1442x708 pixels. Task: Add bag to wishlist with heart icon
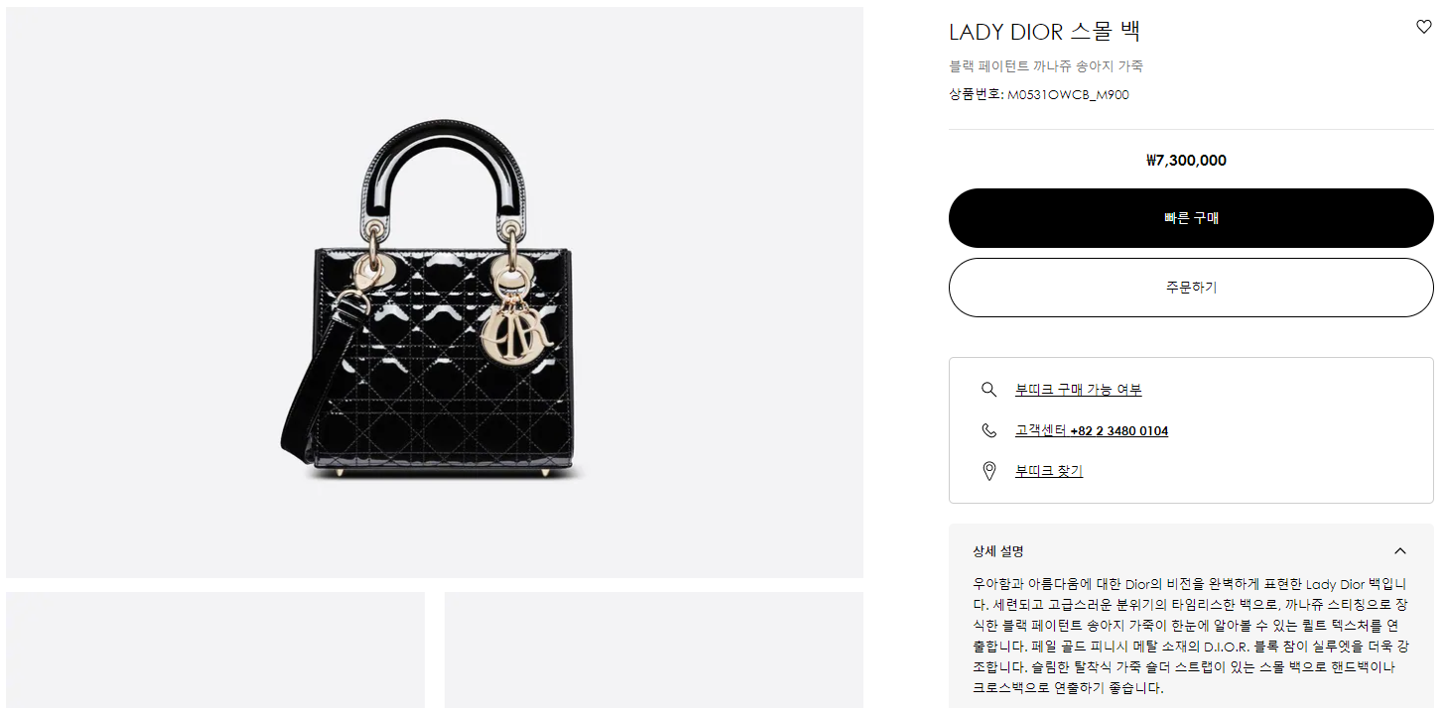pyautogui.click(x=1424, y=27)
